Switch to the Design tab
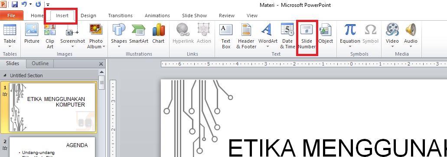447x157 pixels. coord(88,16)
